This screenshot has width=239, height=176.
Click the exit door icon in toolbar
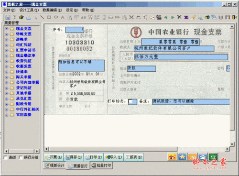click(x=235, y=17)
